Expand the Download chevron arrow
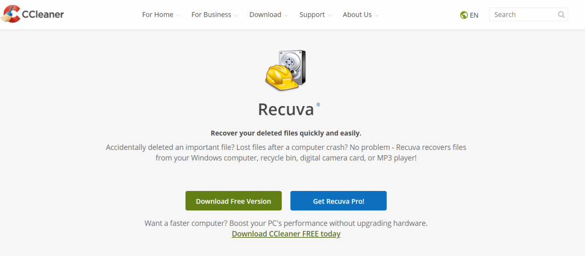 pyautogui.click(x=286, y=15)
